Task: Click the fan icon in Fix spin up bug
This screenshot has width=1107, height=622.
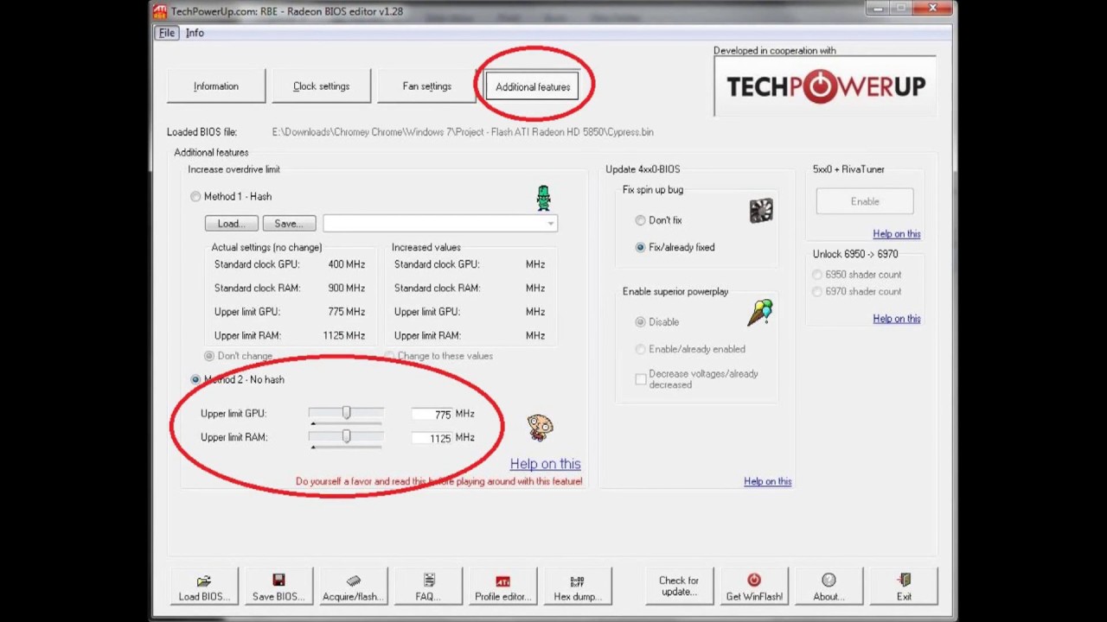Action: [761, 211]
